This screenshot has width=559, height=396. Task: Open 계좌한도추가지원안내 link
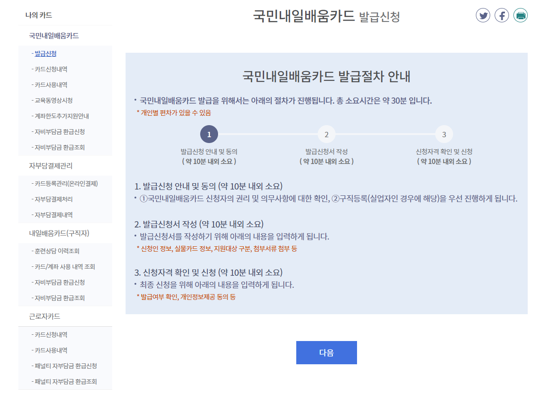pyautogui.click(x=62, y=116)
